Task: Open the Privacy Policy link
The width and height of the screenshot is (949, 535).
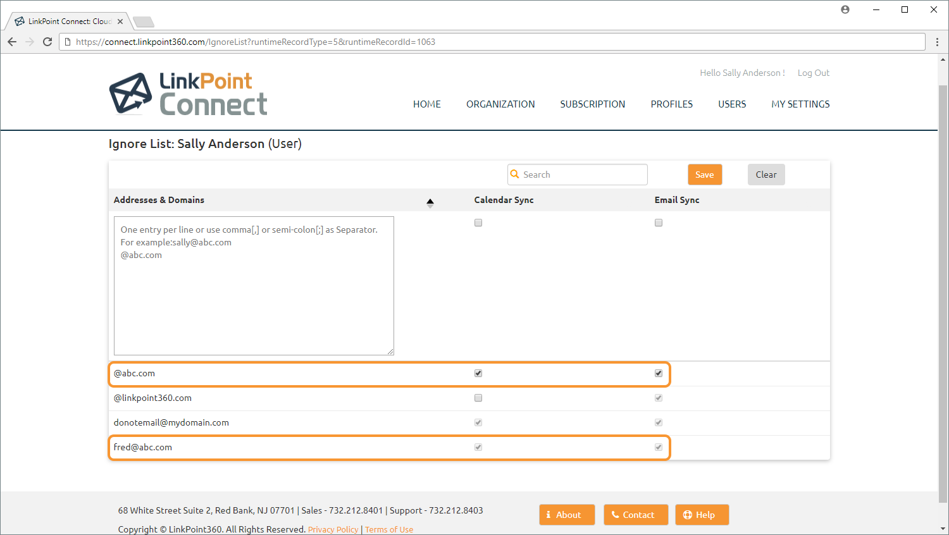Action: (x=333, y=529)
